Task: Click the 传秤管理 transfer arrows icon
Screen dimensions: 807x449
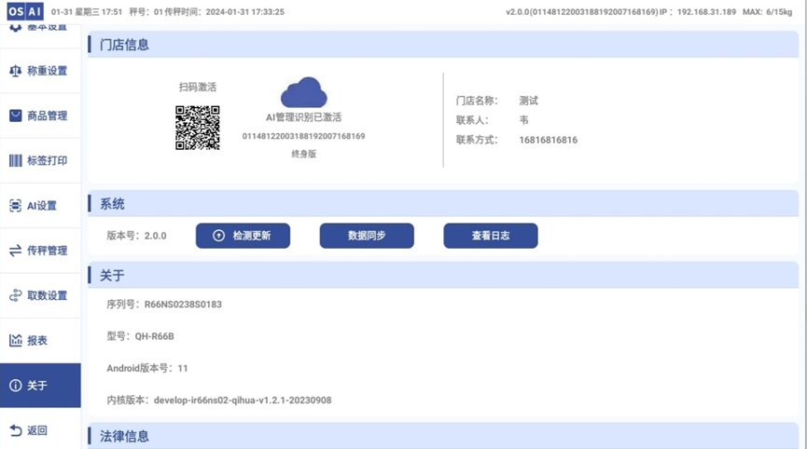Action: click(x=15, y=251)
